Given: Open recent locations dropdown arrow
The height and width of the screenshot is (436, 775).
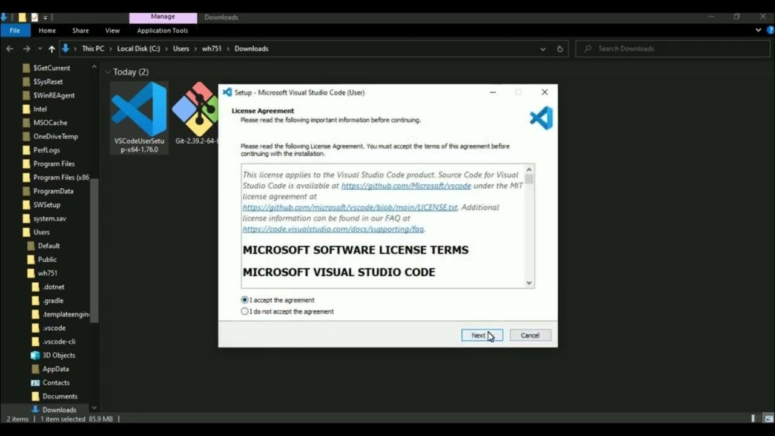Looking at the screenshot, I should (40, 48).
